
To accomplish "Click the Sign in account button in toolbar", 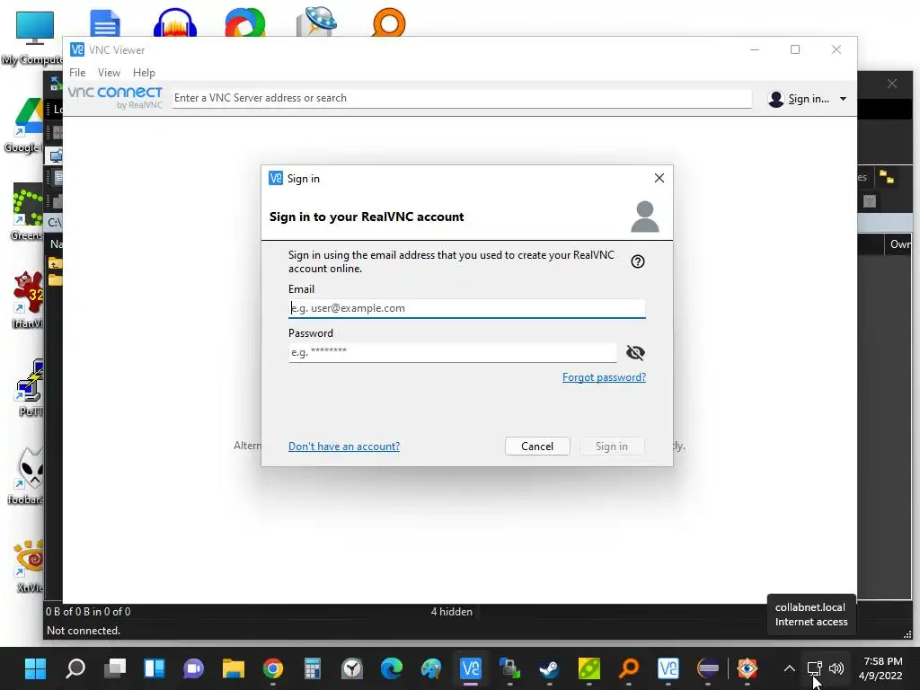I will pos(808,99).
